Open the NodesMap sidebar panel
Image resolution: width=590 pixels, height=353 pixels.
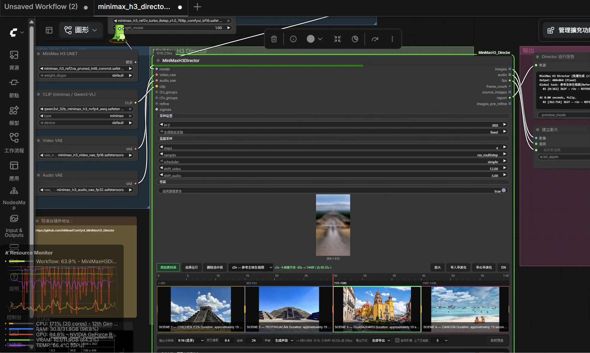click(14, 199)
